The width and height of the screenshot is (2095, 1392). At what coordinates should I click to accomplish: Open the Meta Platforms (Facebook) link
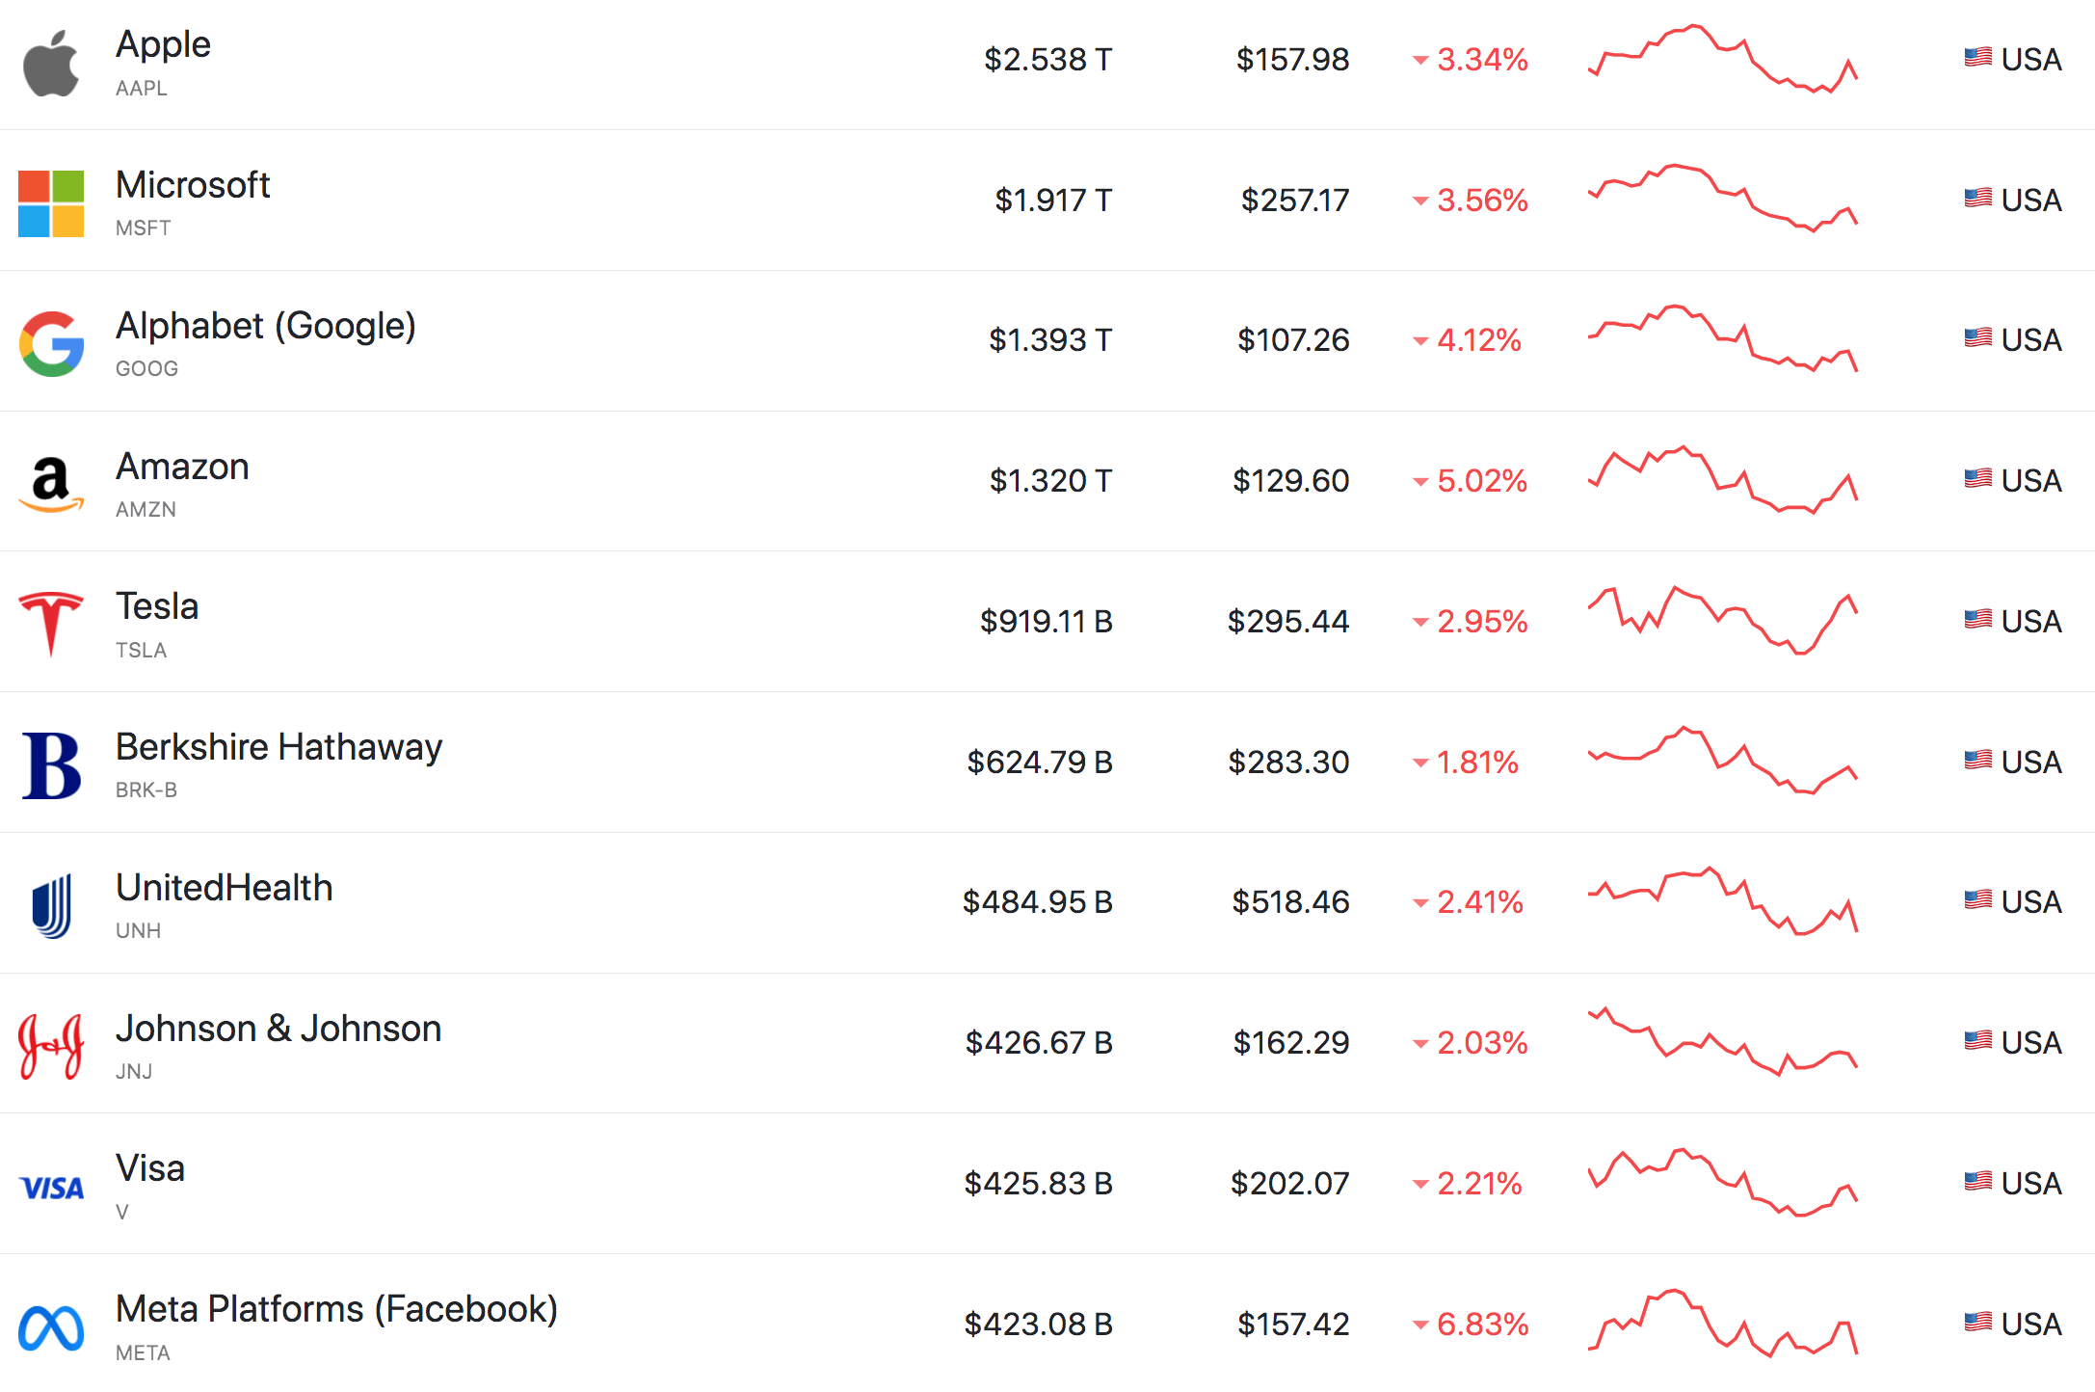click(x=337, y=1309)
